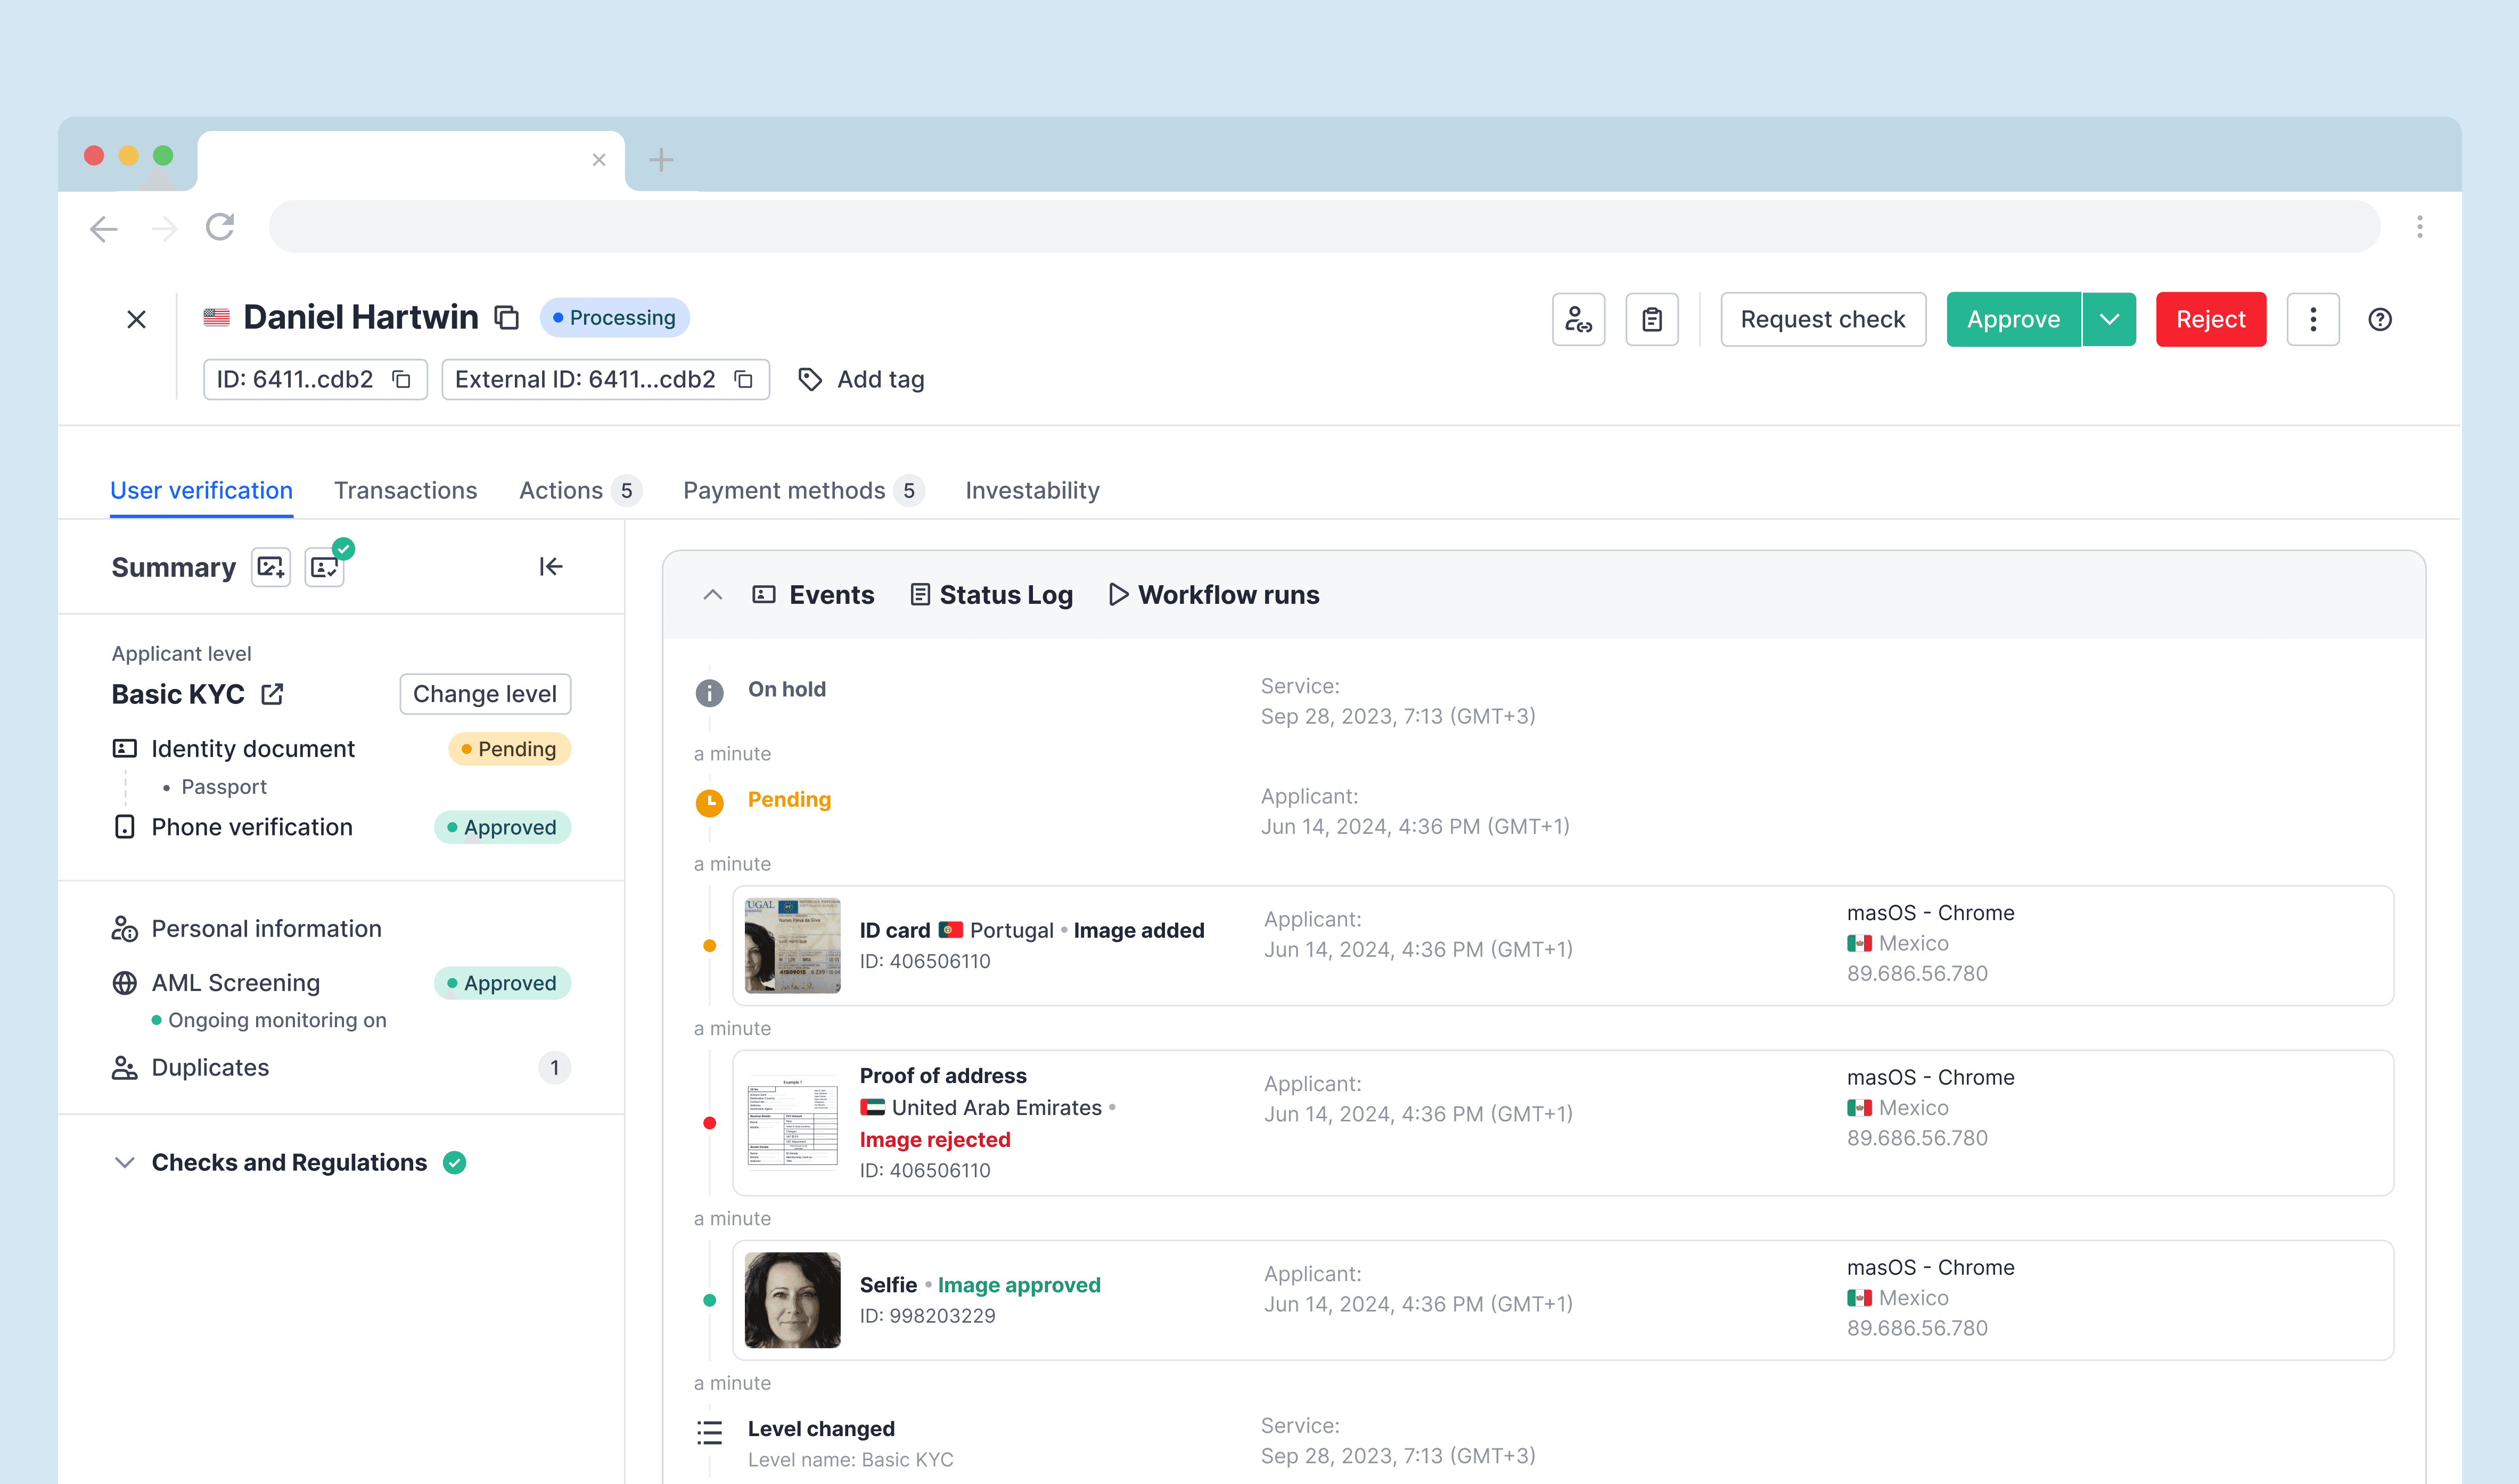Screen dimensions: 2519x1484
Task: Click the browser address bar
Action: (1324, 227)
